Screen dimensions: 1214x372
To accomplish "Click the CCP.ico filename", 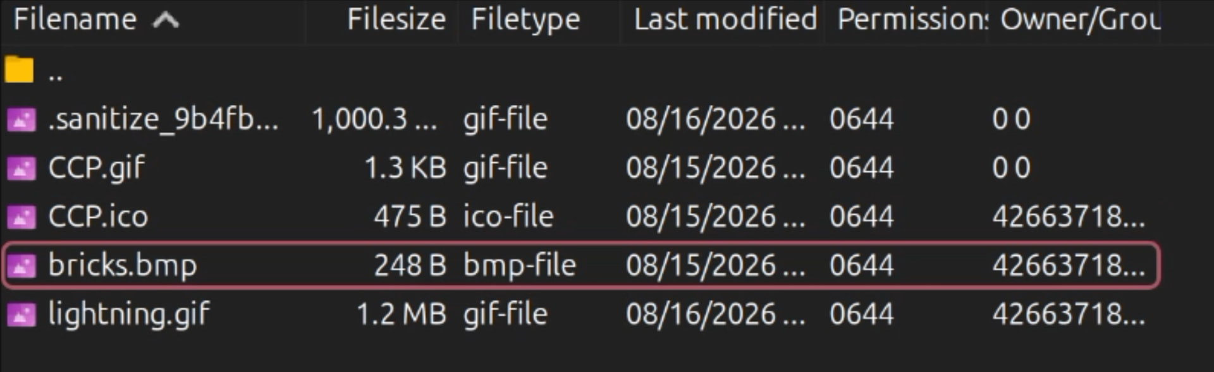I will click(x=99, y=217).
